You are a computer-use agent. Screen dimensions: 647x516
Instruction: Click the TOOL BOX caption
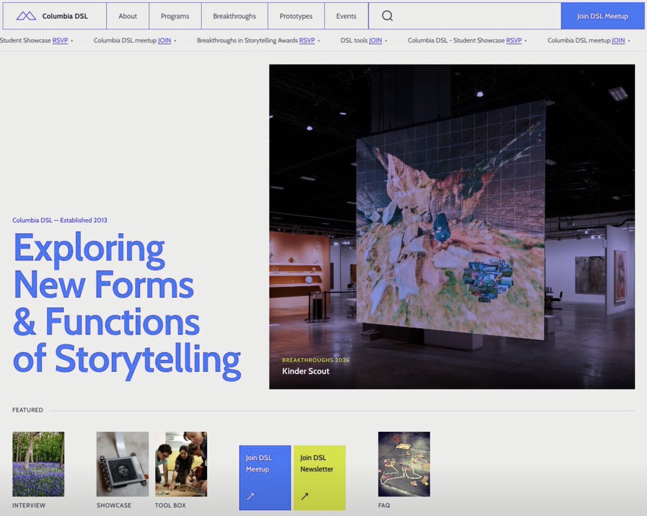point(170,506)
